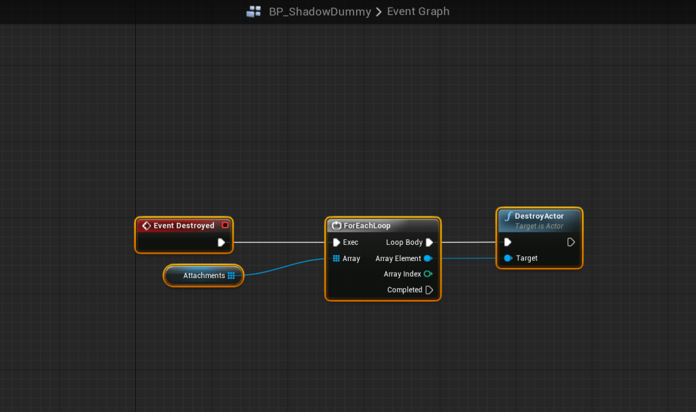Click the Attachments array output pin
Screen dimensions: 696x412
(x=231, y=275)
